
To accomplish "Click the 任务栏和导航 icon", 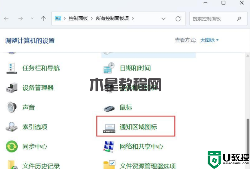I will tap(12, 68).
